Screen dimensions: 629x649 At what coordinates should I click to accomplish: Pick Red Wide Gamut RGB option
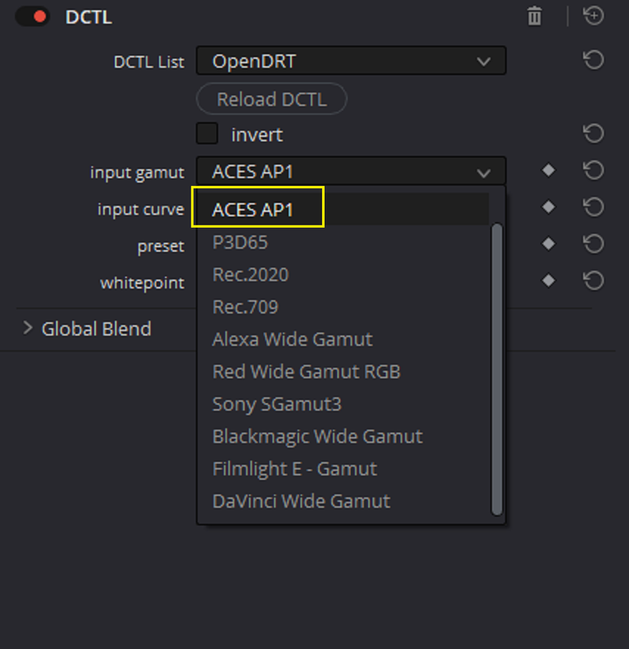point(343,372)
